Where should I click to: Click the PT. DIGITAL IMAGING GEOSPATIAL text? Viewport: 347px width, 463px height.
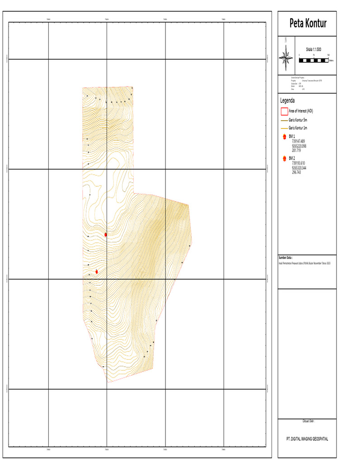(307, 439)
